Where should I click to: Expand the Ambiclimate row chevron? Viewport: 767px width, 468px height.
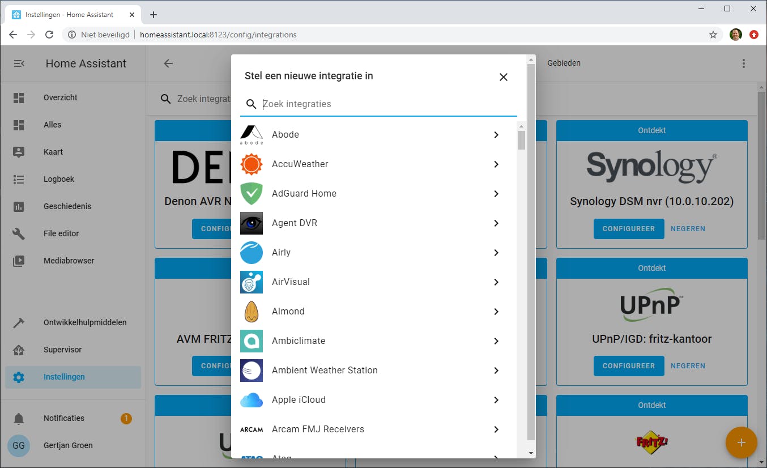(x=496, y=341)
